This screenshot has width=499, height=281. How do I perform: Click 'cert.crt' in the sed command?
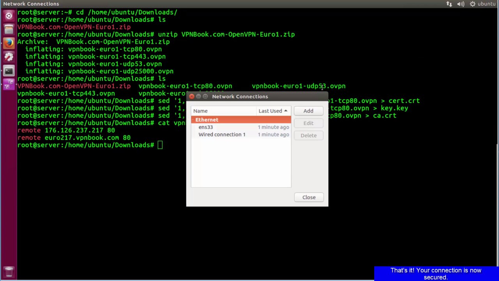click(404, 101)
